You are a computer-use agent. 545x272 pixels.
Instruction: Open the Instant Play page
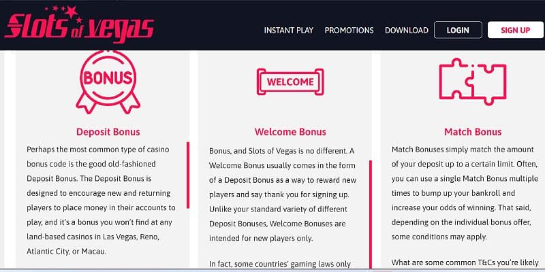tap(289, 30)
